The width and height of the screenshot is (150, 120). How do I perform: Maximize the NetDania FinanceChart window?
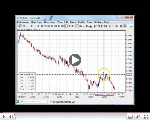pyautogui.click(x=123, y=17)
